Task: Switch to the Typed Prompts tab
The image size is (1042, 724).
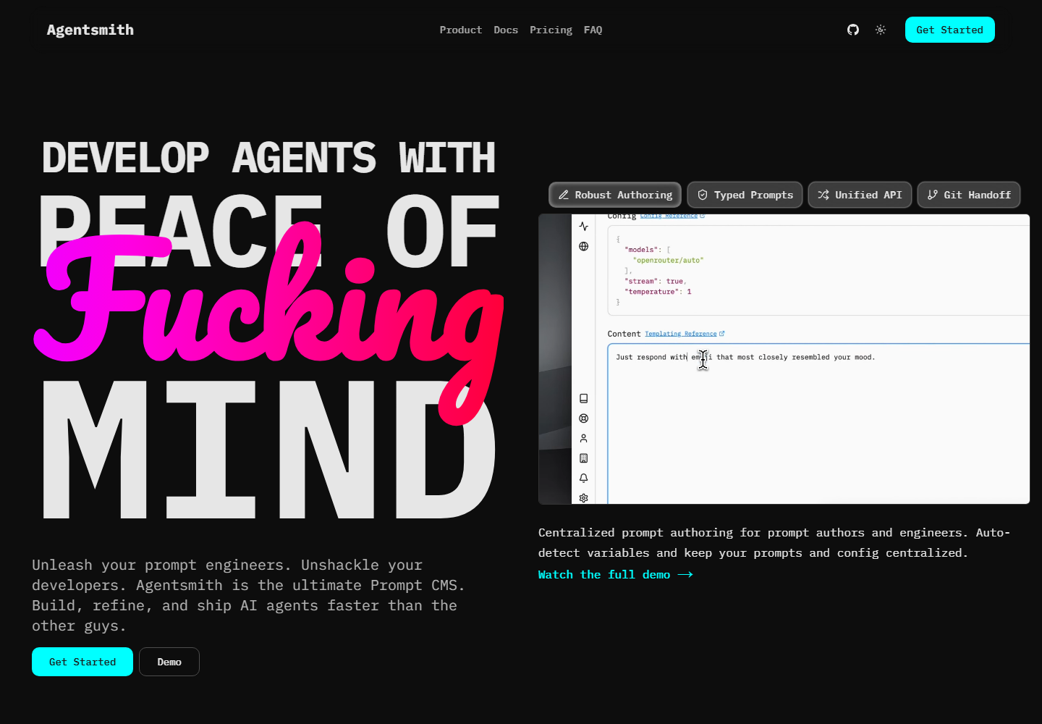Action: [745, 195]
